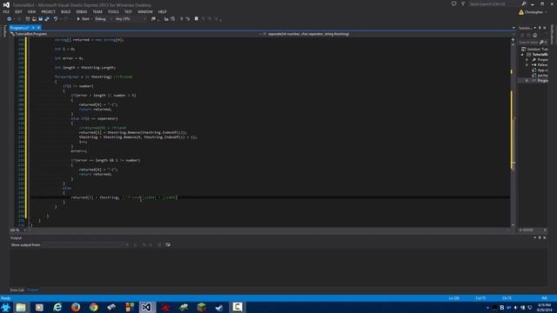Switch to the Output tab at bottom
Screen dimensions: 557x313
(32, 290)
